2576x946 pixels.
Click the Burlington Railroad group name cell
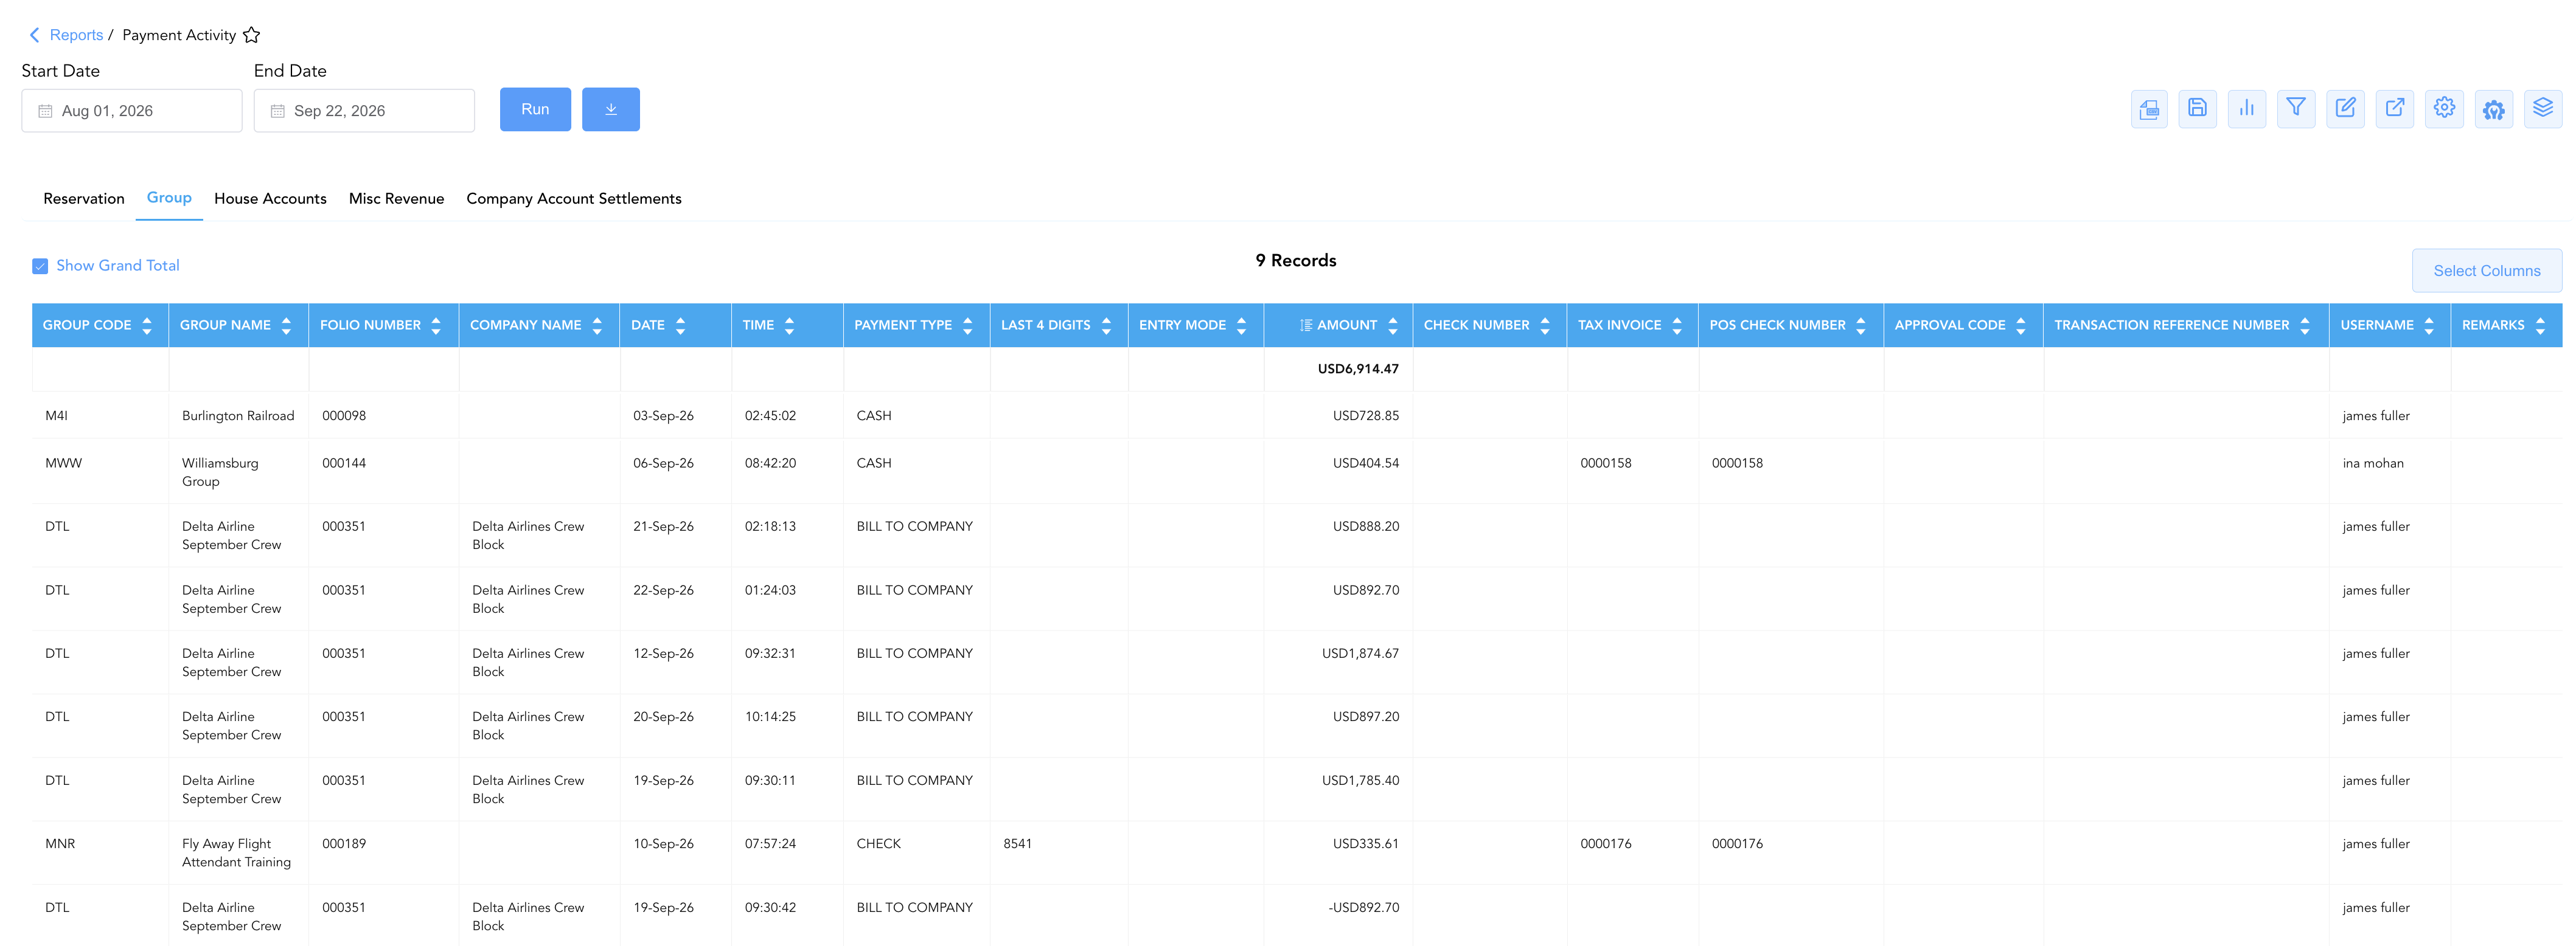[238, 416]
